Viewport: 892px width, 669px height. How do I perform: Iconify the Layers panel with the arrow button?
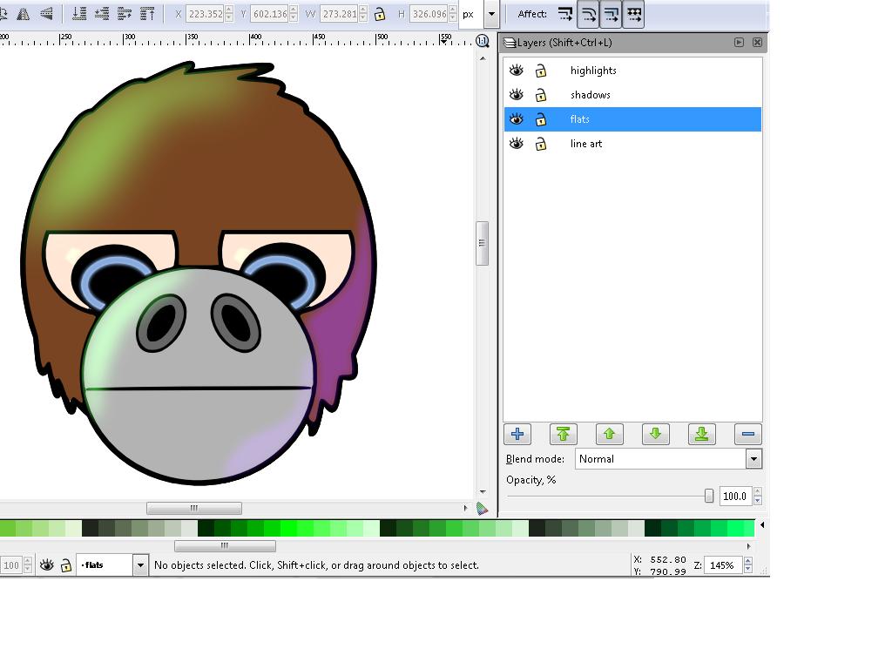point(739,42)
